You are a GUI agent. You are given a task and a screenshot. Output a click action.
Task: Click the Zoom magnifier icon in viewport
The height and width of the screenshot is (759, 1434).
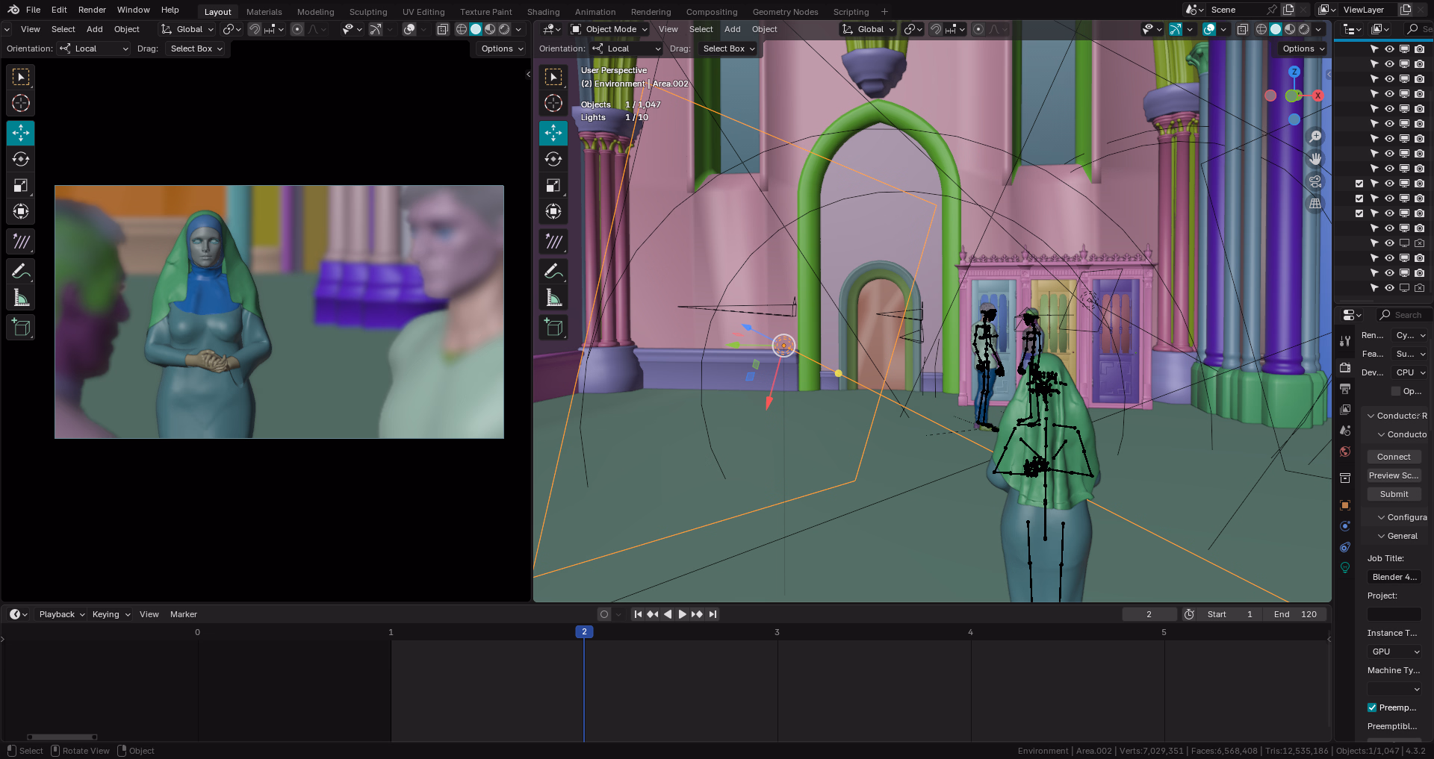(x=1315, y=137)
